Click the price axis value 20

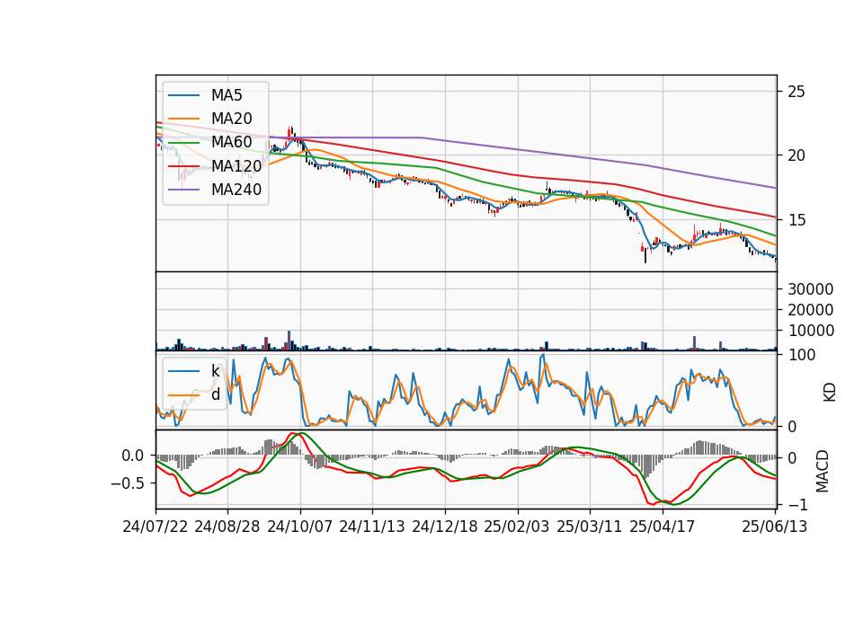coord(796,155)
